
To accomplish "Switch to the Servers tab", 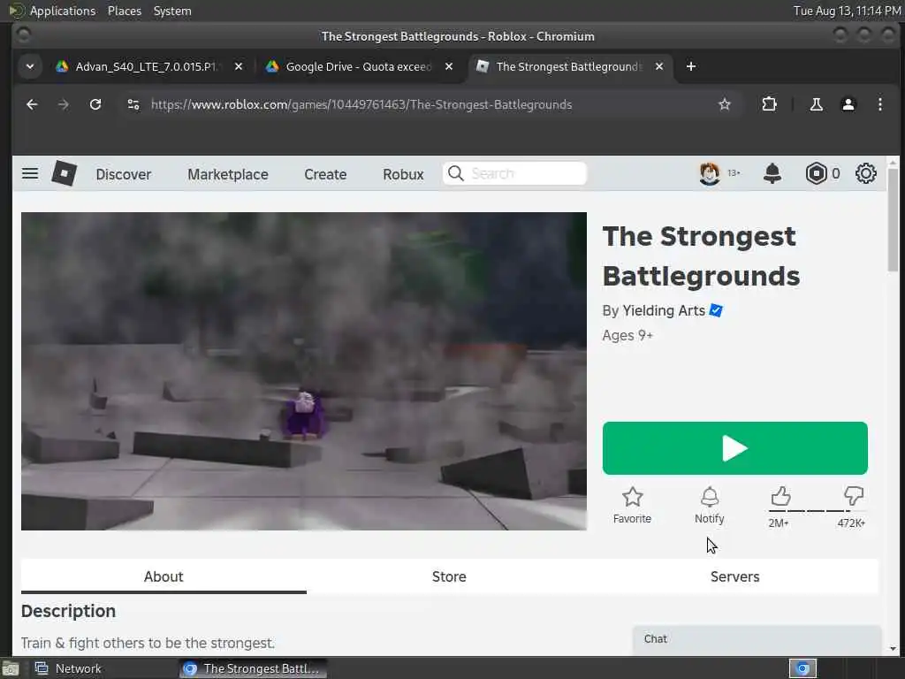I will point(734,576).
